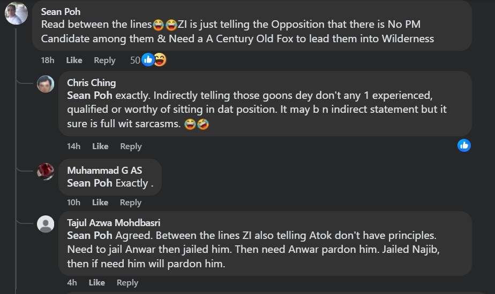Open Muhammad G AS's profile picture
The height and width of the screenshot is (294, 495).
[46, 172]
